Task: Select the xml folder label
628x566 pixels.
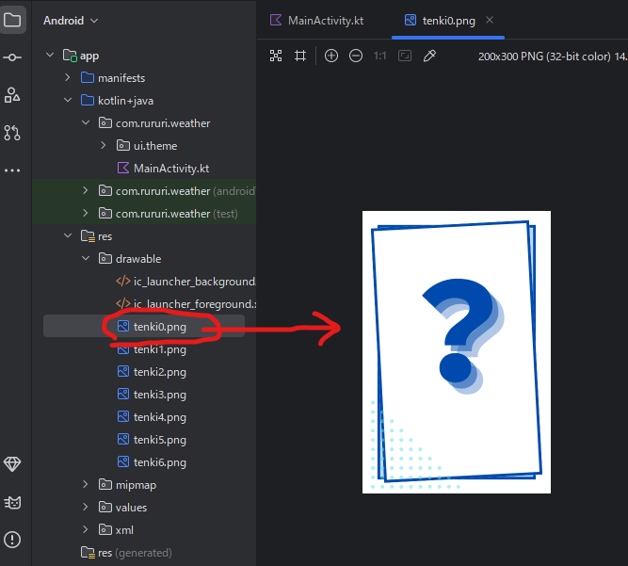Action: click(124, 530)
